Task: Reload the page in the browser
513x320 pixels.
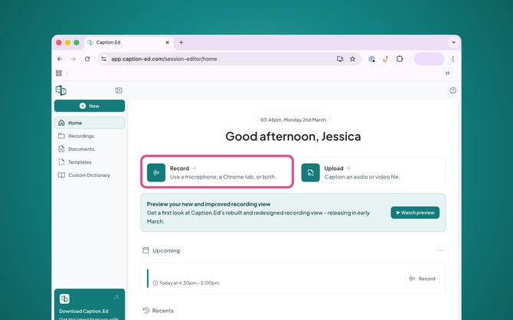Action: pos(87,59)
